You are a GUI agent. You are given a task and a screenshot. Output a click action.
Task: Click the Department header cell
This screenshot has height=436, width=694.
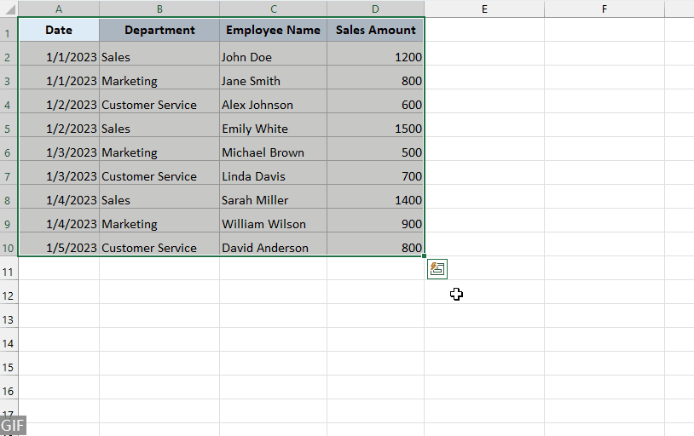pyautogui.click(x=159, y=30)
